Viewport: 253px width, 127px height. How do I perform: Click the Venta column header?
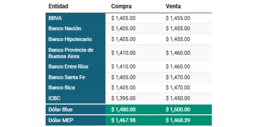173,6
